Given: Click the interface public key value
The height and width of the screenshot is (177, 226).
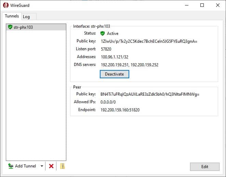Looking at the screenshot, I should pyautogui.click(x=149, y=41).
